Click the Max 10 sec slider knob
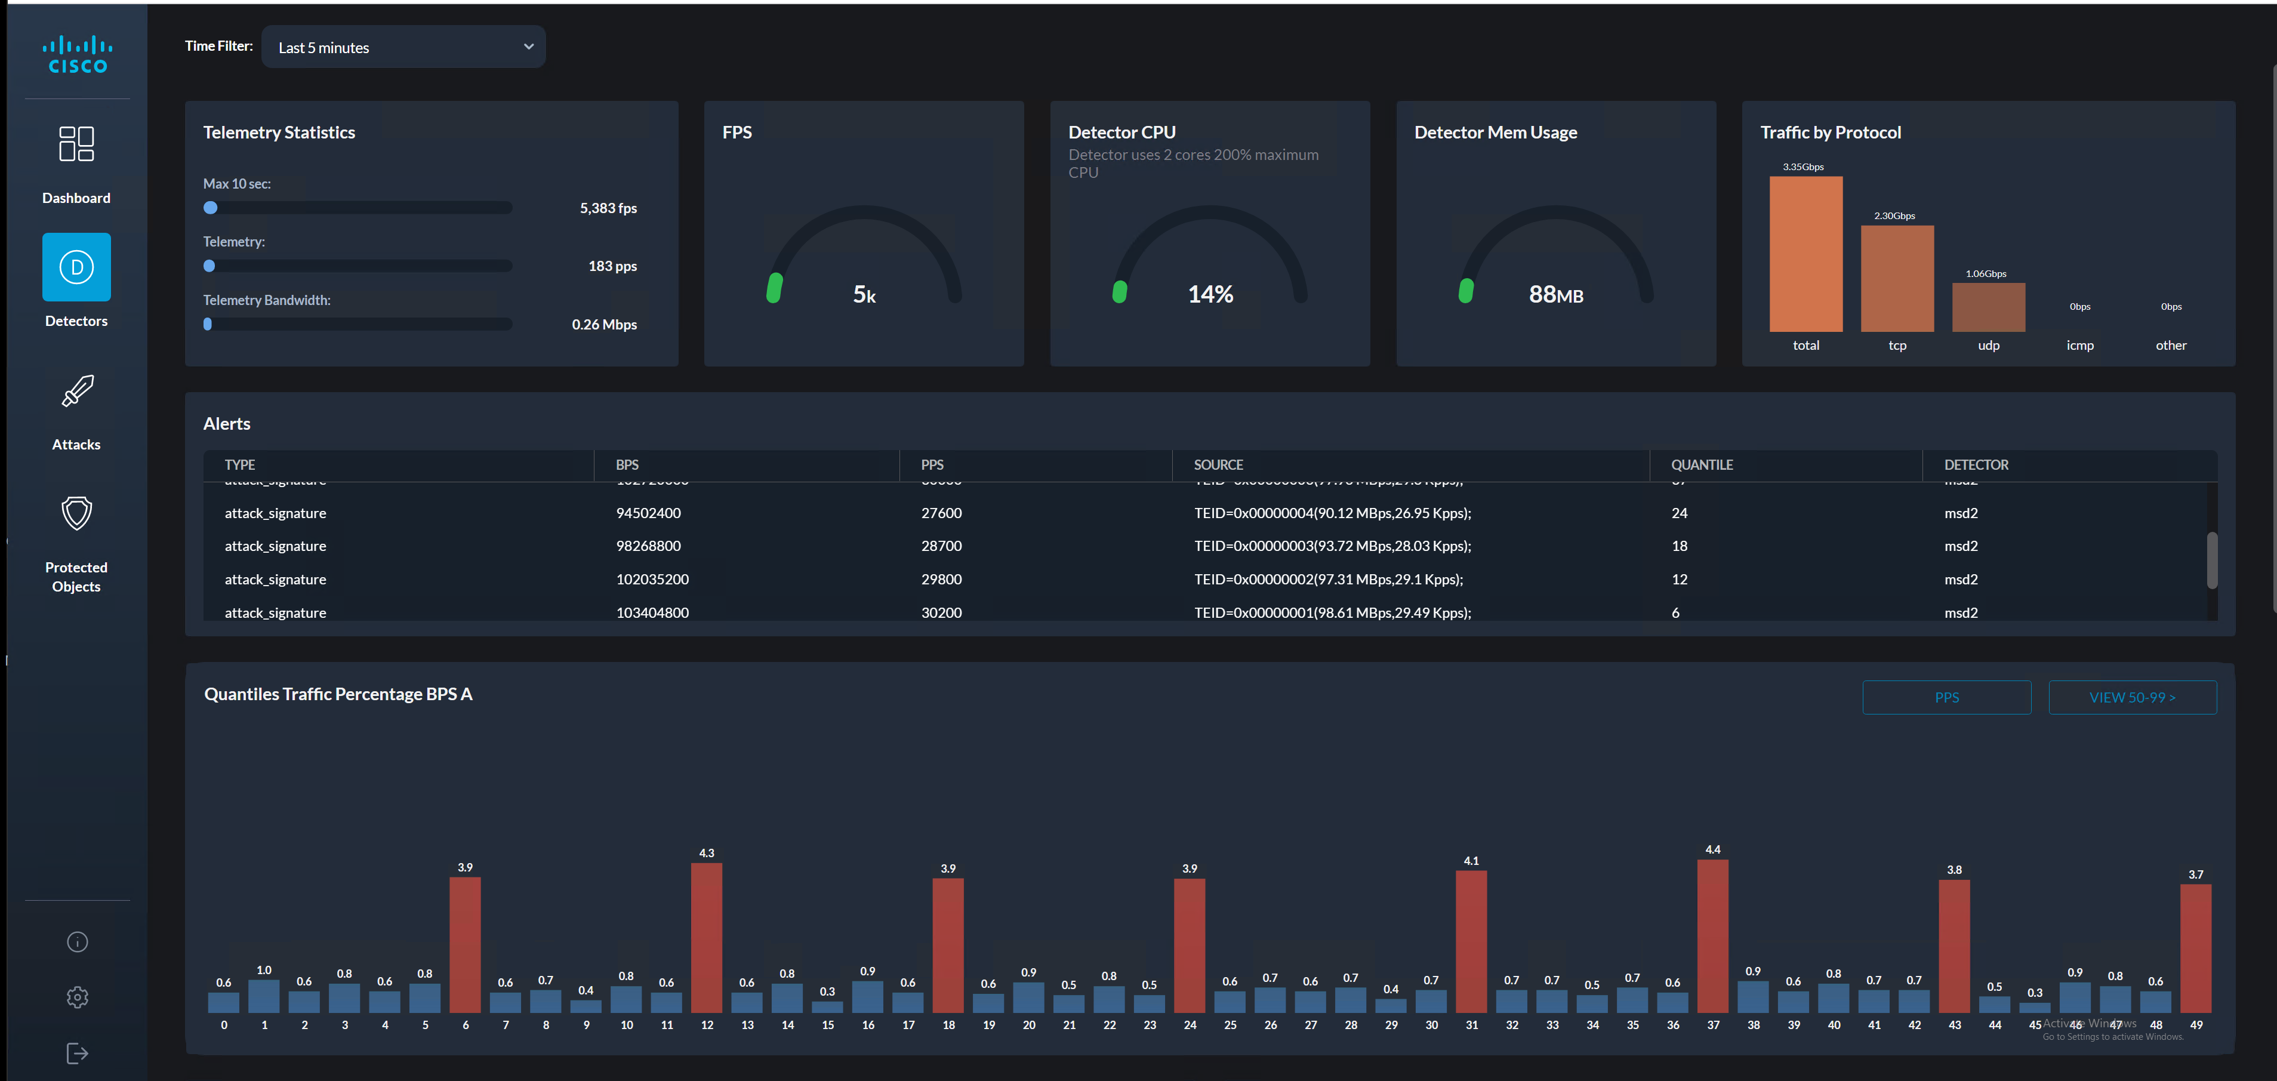2277x1081 pixels. [x=210, y=208]
